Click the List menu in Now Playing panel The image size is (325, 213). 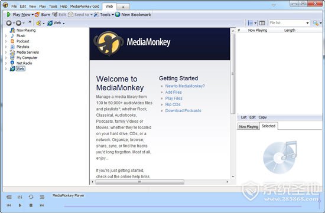coord(243,117)
